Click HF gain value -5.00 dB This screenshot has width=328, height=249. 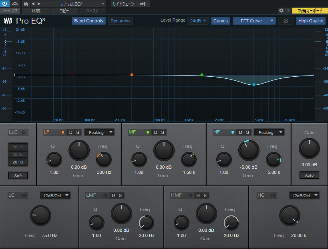249,167
